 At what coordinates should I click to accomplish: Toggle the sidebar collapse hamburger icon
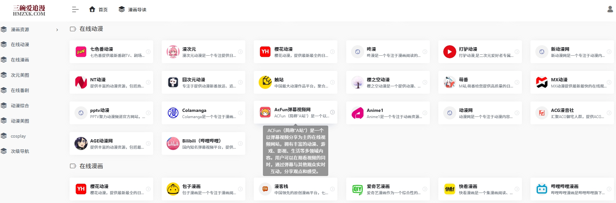75,9
